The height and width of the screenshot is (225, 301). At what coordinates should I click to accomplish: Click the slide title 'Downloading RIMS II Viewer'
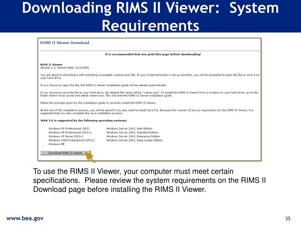pos(150,16)
